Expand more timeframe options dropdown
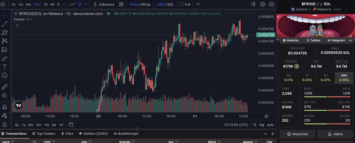The height and width of the screenshot is (143, 355). tap(64, 4)
